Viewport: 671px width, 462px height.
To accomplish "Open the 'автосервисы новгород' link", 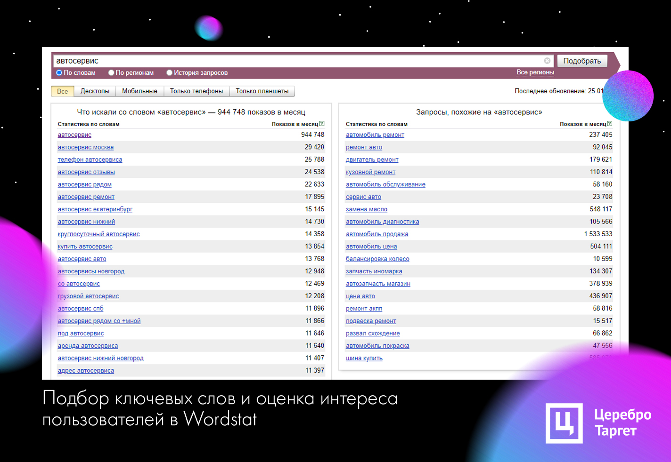I will click(91, 271).
